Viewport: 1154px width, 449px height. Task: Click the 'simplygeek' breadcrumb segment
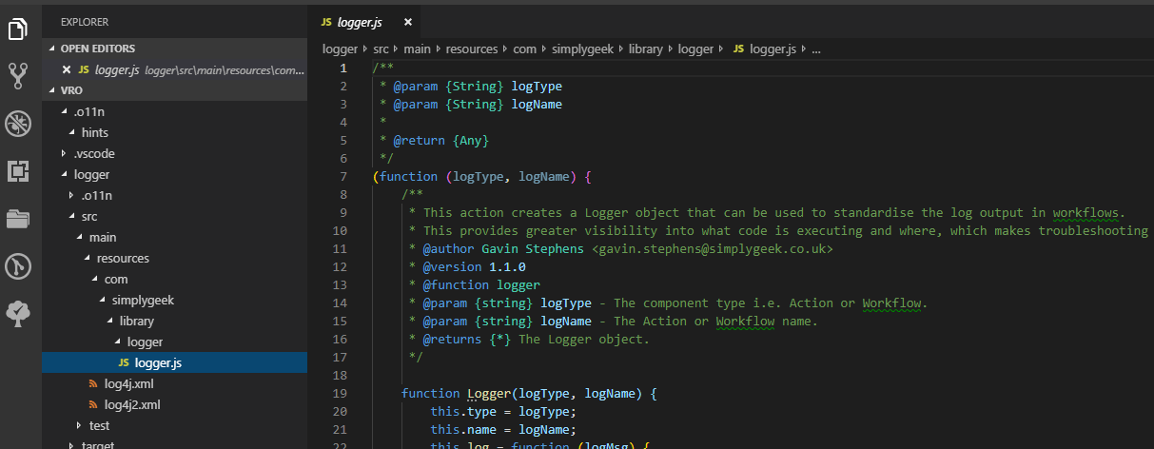pyautogui.click(x=582, y=49)
